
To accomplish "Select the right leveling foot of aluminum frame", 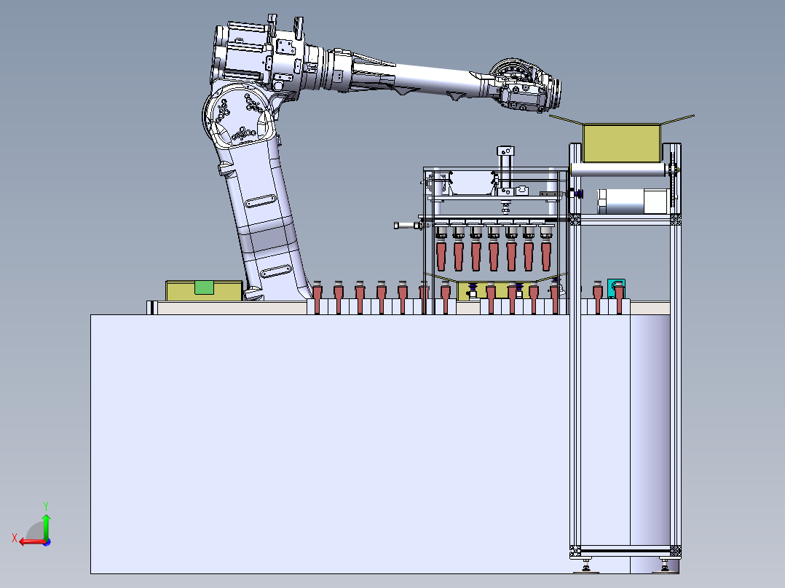I will (x=665, y=566).
